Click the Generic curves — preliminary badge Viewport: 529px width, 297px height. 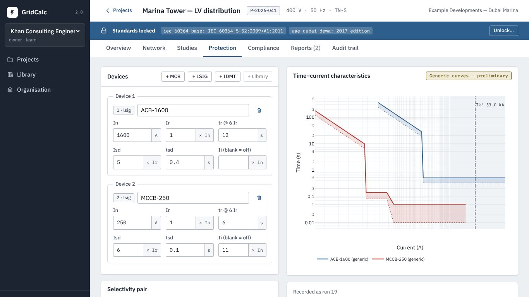(469, 76)
